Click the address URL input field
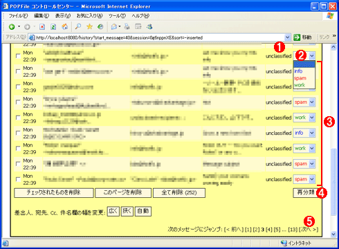This screenshot has height=249, width=339. click(x=160, y=37)
